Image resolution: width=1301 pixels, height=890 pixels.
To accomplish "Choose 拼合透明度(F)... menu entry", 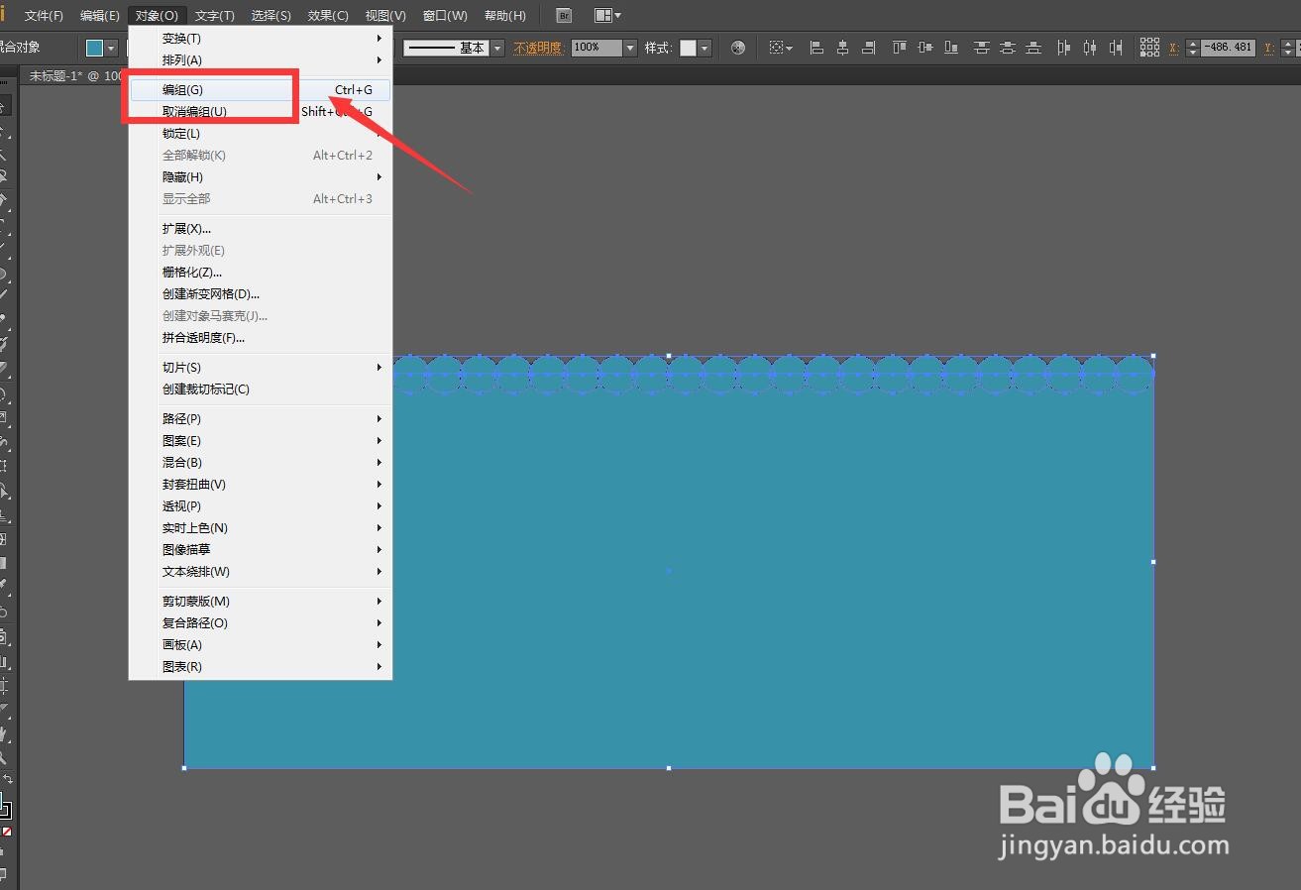I will tap(261, 337).
